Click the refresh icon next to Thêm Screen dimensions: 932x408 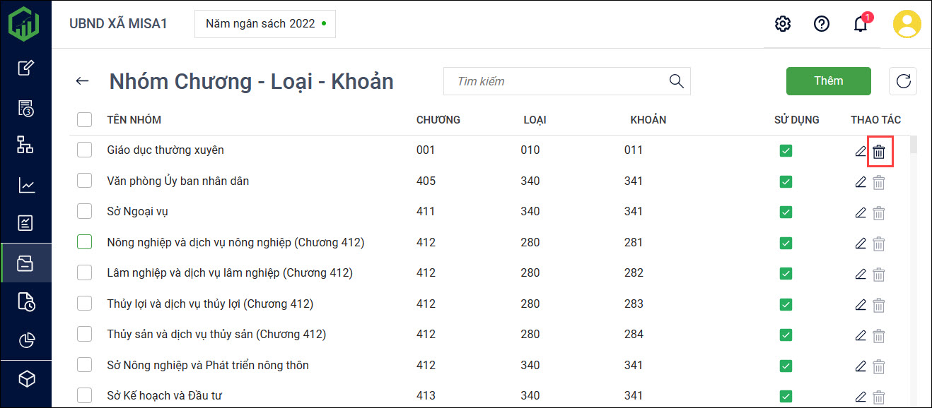coord(903,81)
